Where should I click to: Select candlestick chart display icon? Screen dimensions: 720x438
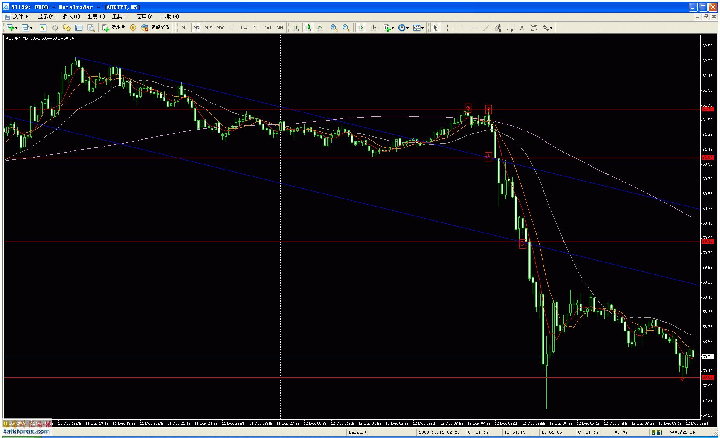tap(308, 28)
